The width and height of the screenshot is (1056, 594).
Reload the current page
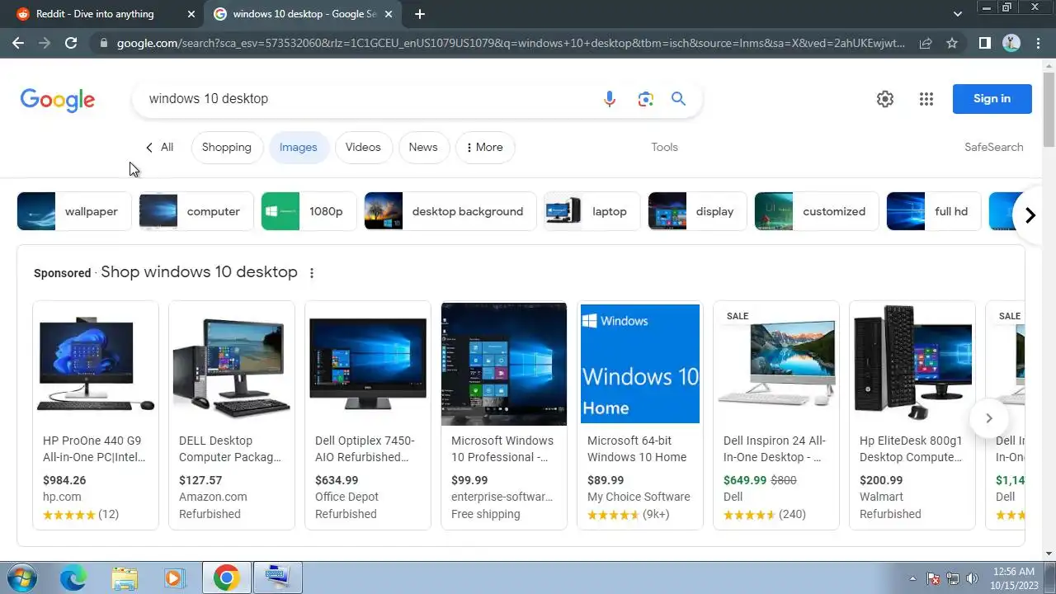pos(71,43)
